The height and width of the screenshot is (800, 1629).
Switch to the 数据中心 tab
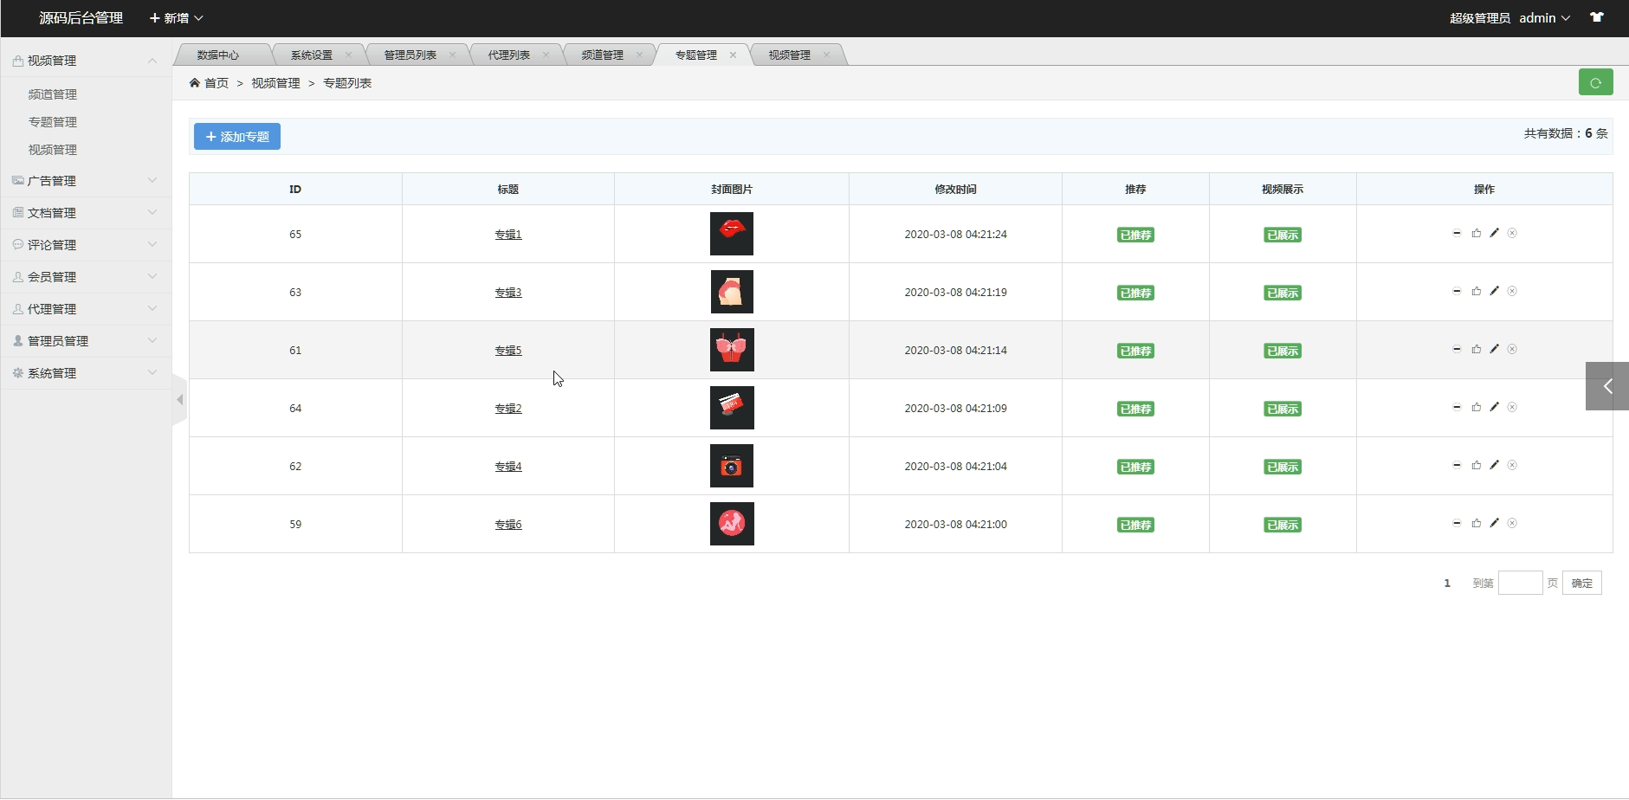(217, 55)
